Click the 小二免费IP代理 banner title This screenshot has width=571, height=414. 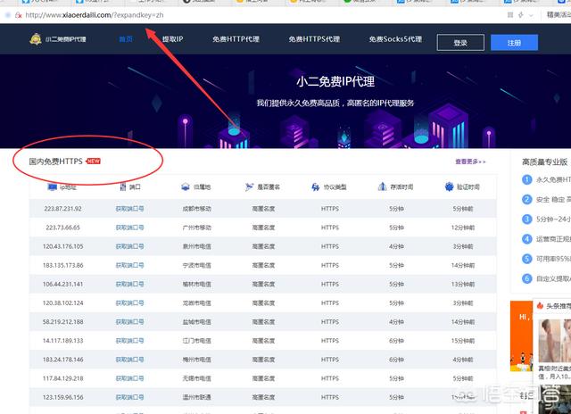point(335,81)
